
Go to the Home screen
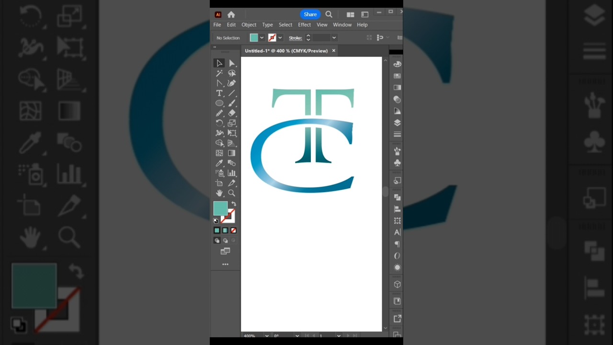pos(231,14)
